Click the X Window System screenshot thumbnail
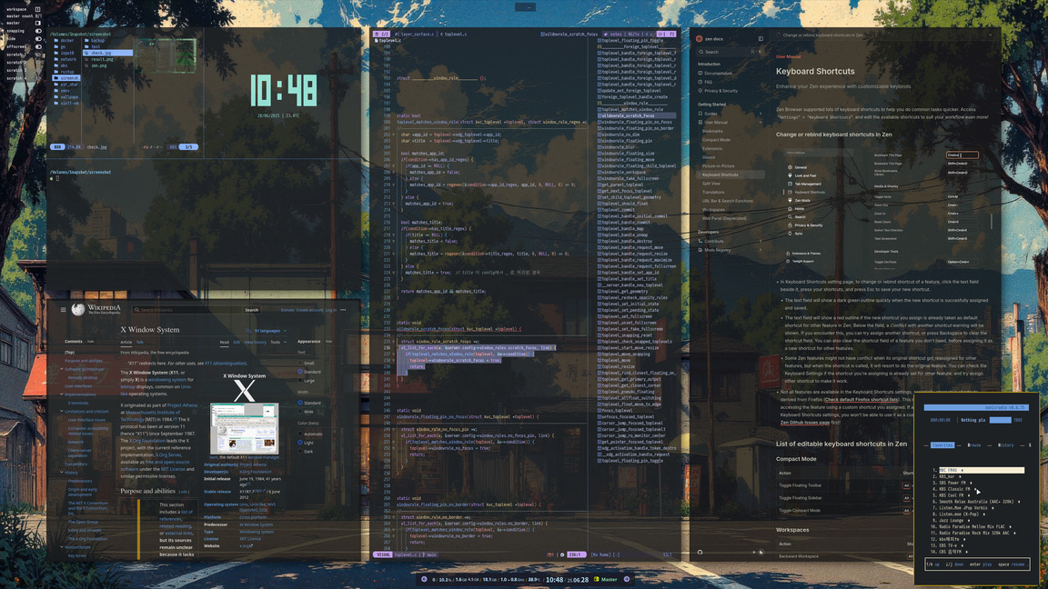 (244, 428)
